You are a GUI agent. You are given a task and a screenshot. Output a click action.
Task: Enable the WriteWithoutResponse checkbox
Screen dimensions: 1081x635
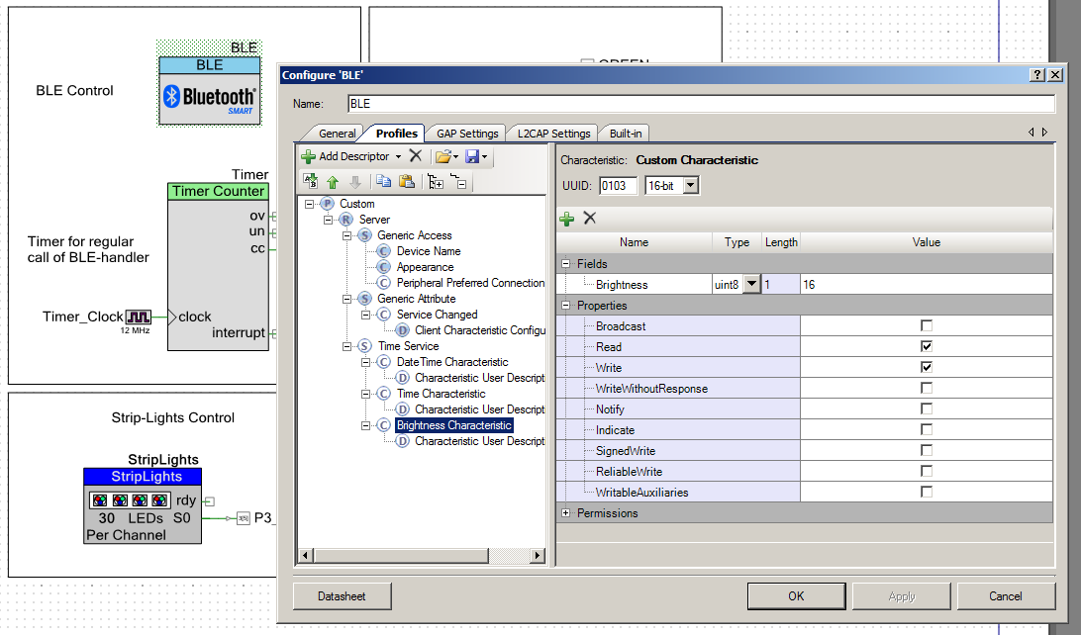(x=927, y=389)
